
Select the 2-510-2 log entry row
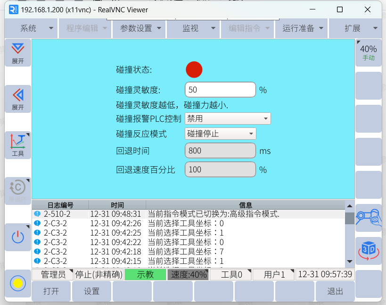point(189,214)
